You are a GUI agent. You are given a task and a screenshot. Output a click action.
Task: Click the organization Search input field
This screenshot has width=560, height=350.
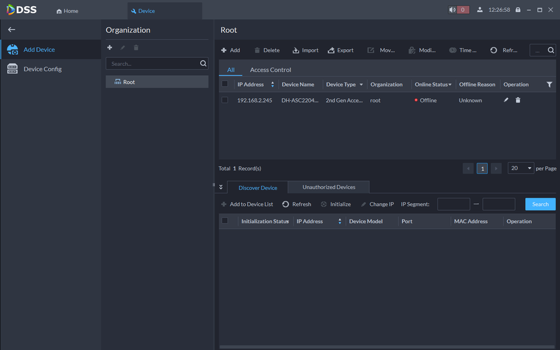point(152,63)
